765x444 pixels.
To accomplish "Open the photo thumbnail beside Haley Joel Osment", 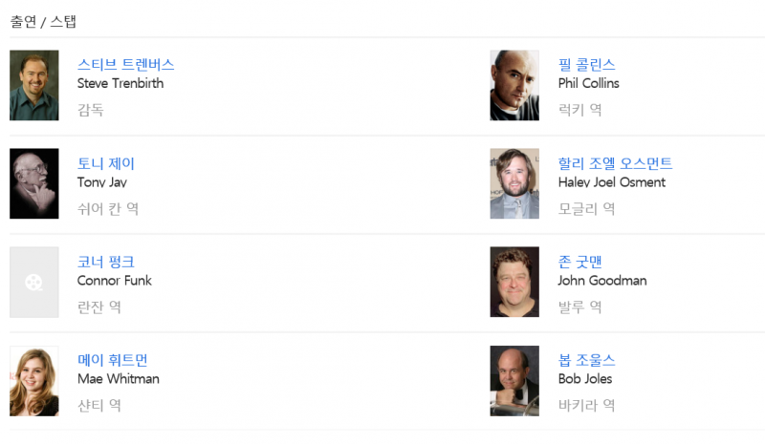I will click(x=514, y=183).
